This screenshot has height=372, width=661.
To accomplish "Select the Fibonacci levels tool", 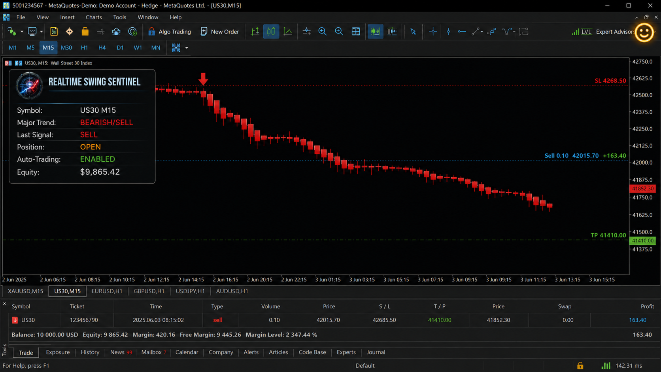I will 523,32.
